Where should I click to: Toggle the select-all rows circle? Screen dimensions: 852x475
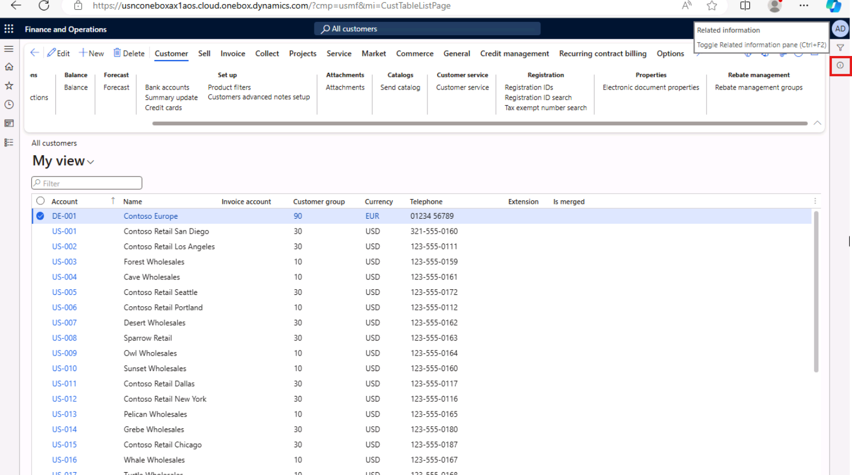(x=40, y=201)
